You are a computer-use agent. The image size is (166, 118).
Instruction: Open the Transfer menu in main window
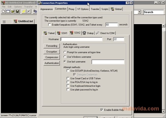[28, 7]
